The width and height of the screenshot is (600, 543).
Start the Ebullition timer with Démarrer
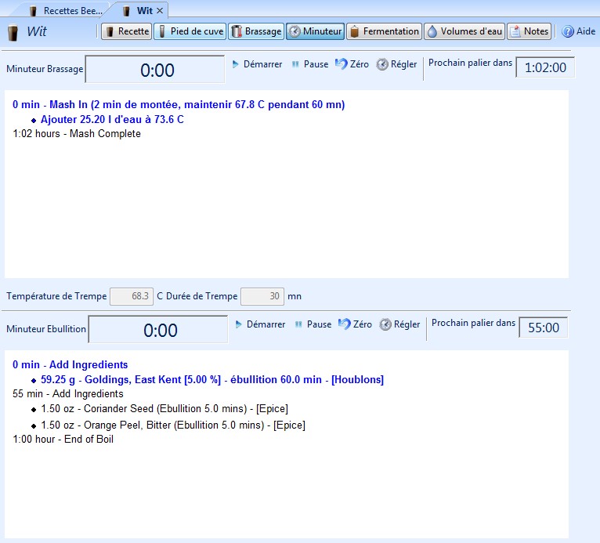[260, 324]
